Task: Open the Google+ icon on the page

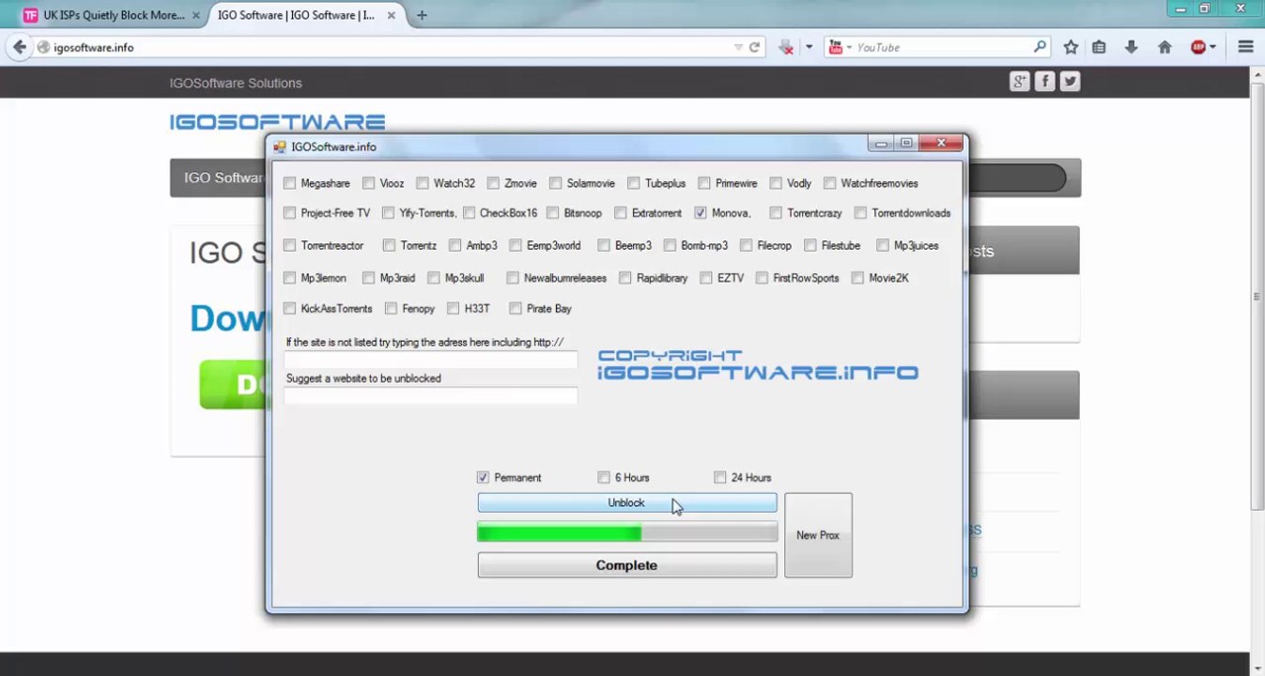Action: pyautogui.click(x=1020, y=82)
